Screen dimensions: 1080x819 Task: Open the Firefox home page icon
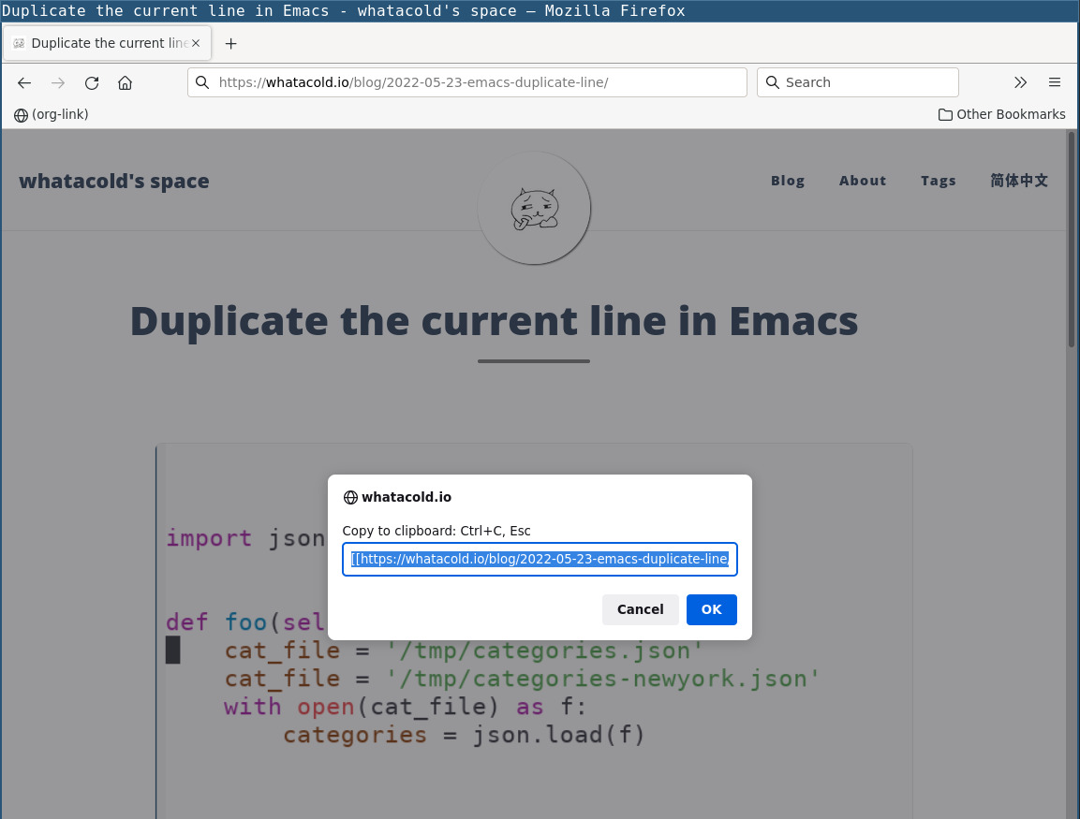point(126,82)
